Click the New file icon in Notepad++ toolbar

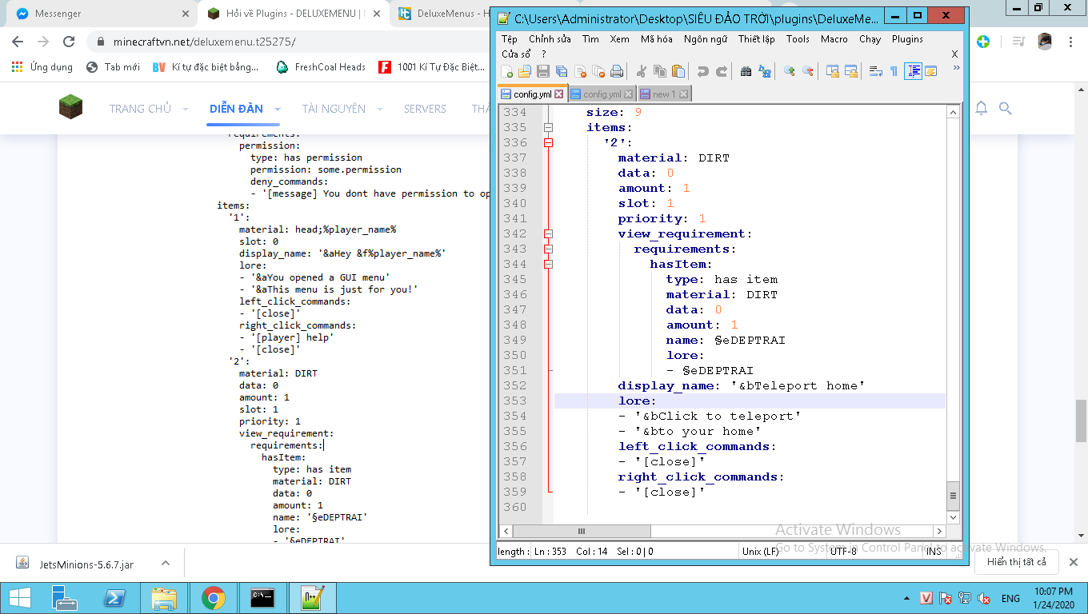(506, 72)
